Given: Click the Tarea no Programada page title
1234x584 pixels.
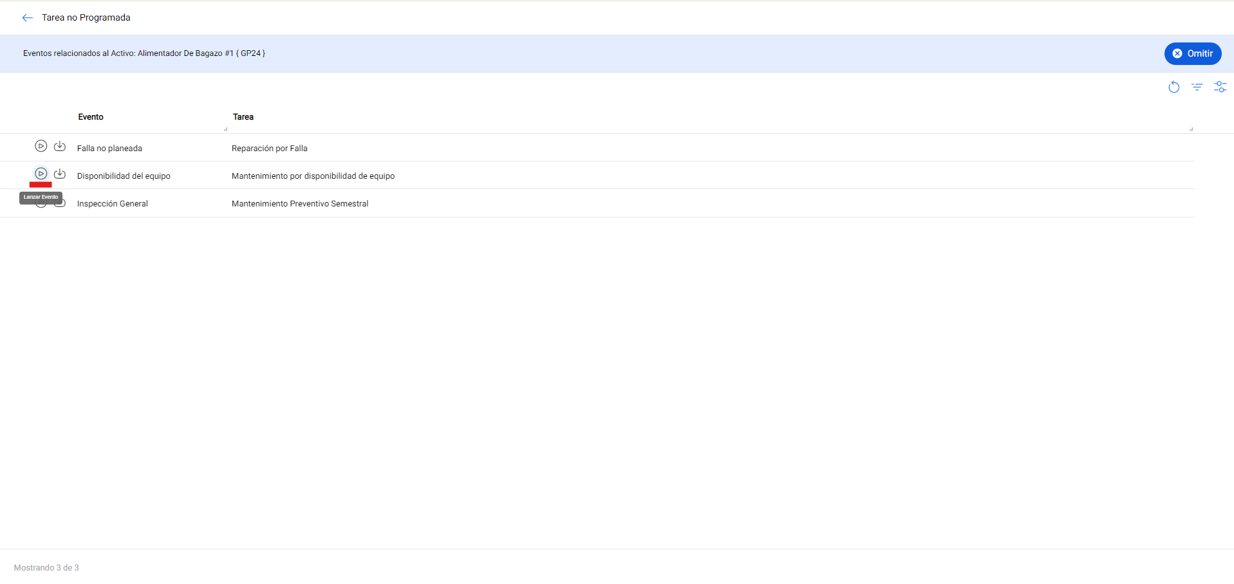Looking at the screenshot, I should [86, 18].
